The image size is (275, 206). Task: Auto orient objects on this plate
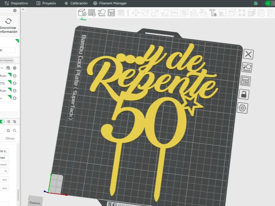[247, 67]
